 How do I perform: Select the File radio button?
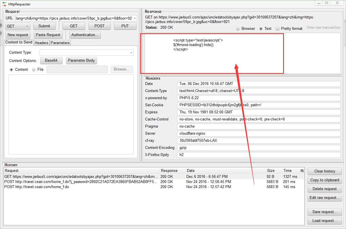(x=34, y=69)
